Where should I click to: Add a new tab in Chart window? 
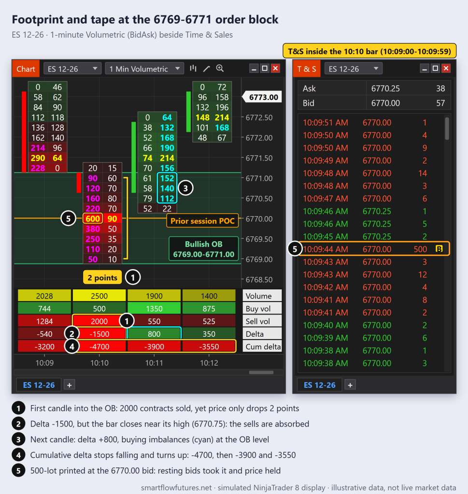coord(70,385)
